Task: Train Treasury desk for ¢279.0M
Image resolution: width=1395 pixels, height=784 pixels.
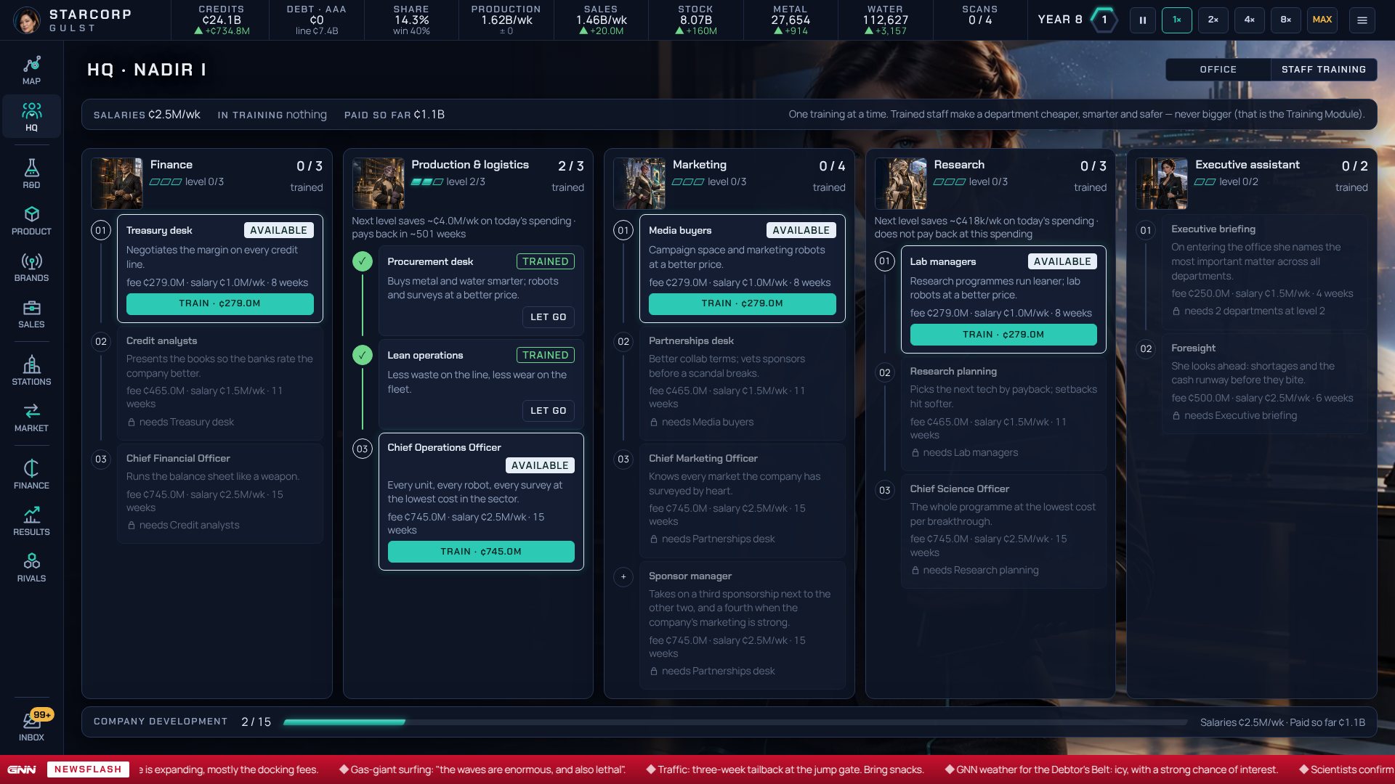Action: tap(219, 303)
